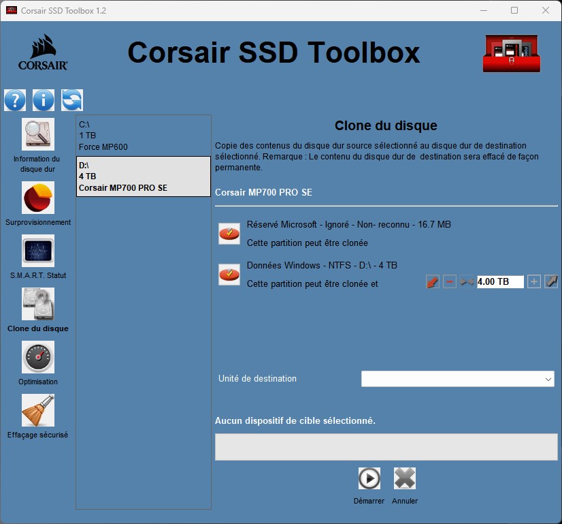Image resolution: width=562 pixels, height=524 pixels.
Task: Maximize the Corsair SSD Toolbox window
Action: (514, 10)
